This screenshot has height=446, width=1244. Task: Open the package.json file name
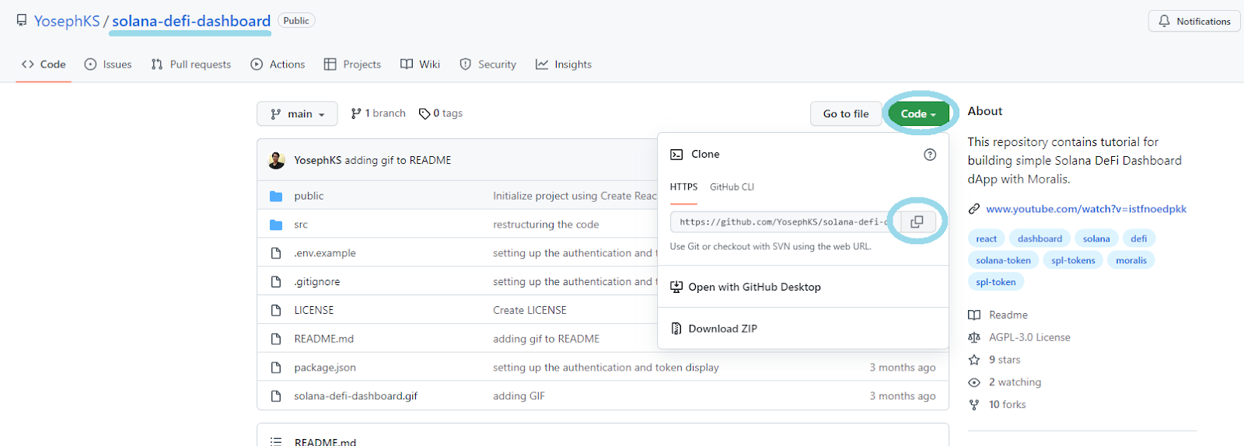click(x=325, y=368)
